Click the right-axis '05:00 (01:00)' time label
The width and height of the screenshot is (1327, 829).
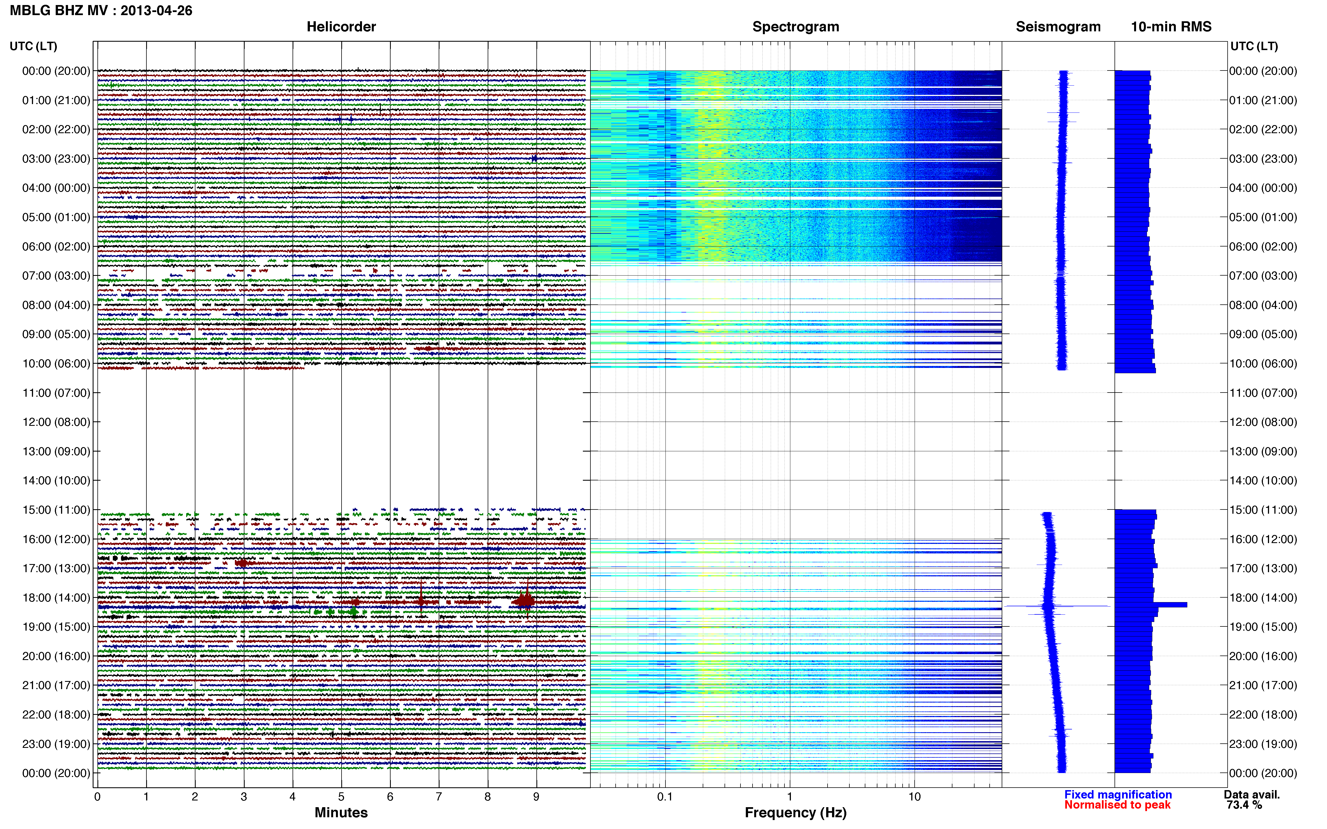[x=1263, y=217]
